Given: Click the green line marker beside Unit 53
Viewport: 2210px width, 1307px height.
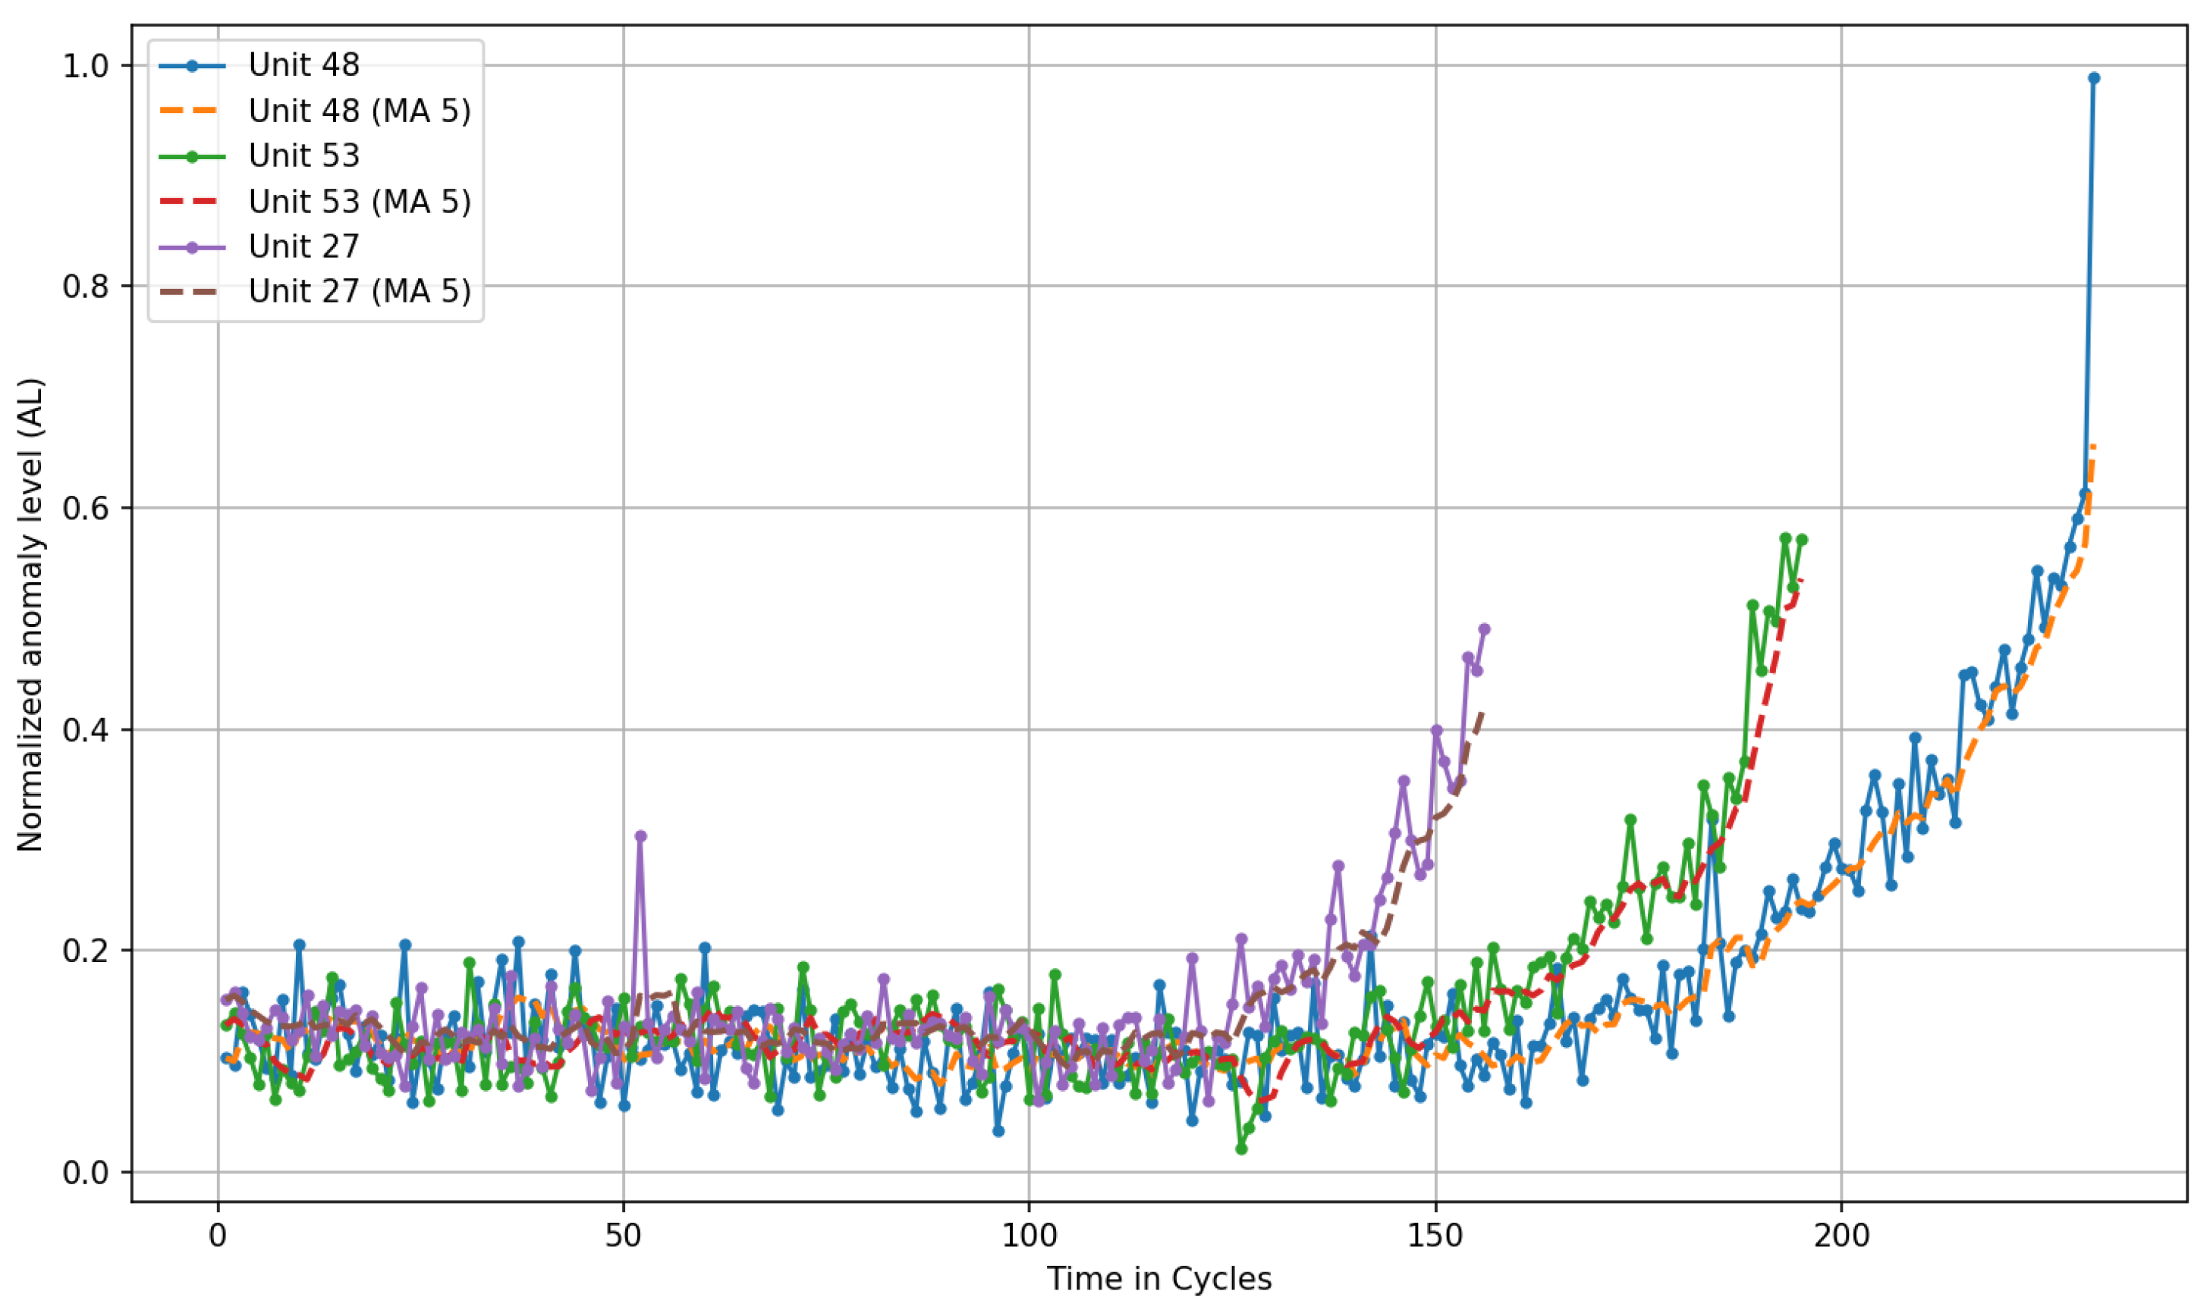Looking at the screenshot, I should coord(192,157).
